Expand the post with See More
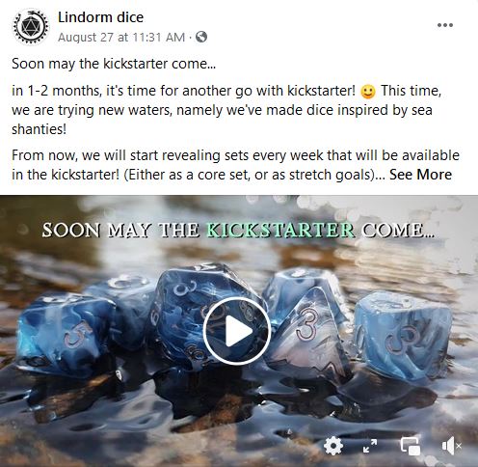Image resolution: width=478 pixels, height=467 pixels. (420, 175)
